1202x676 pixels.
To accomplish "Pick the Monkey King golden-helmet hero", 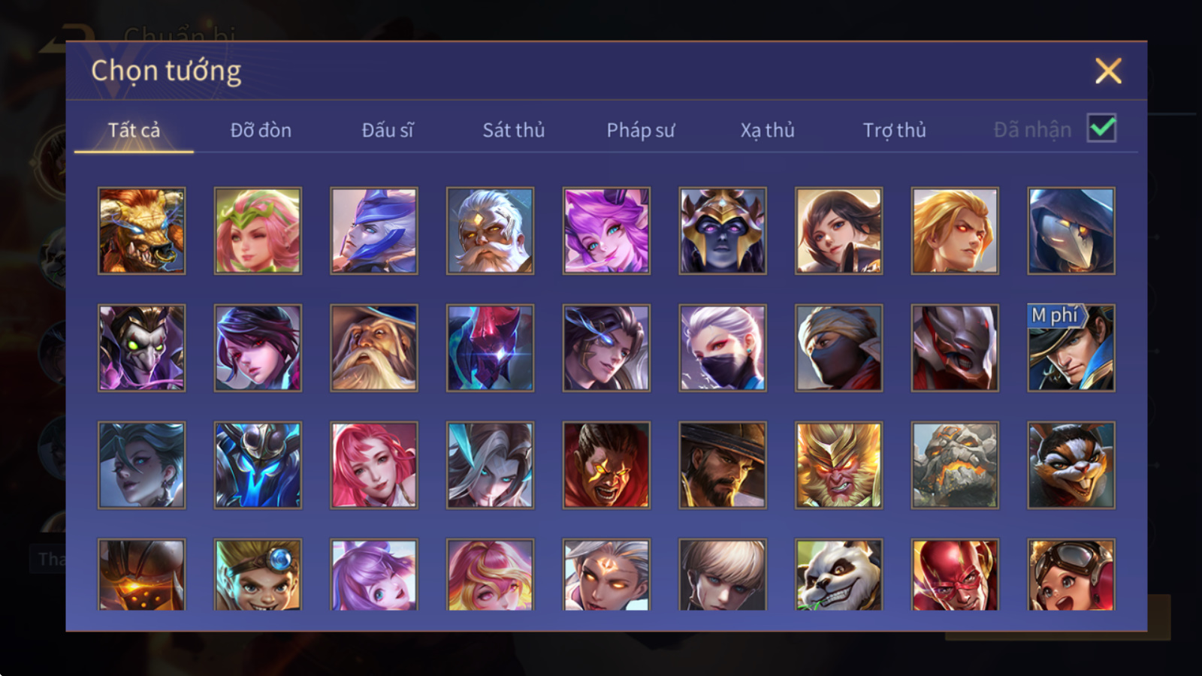I will [838, 465].
